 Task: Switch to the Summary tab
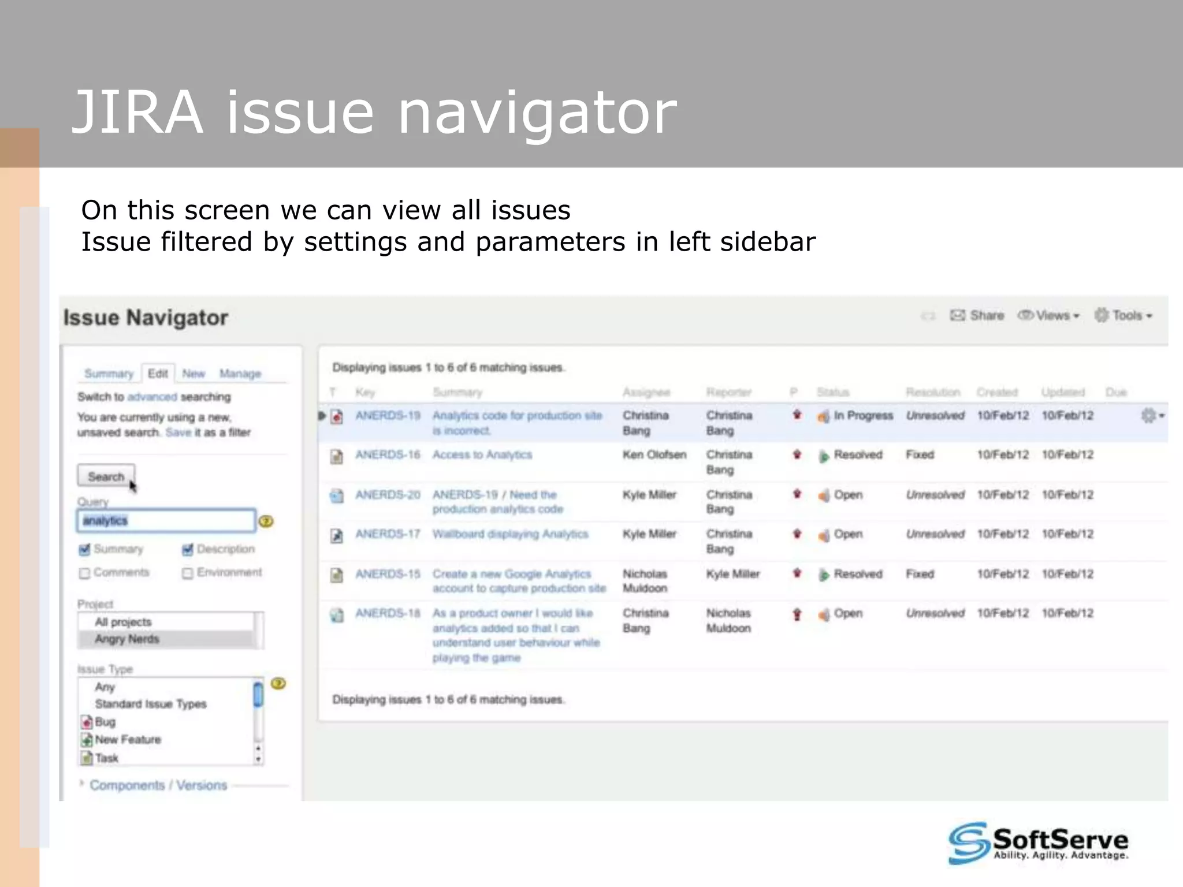(109, 374)
